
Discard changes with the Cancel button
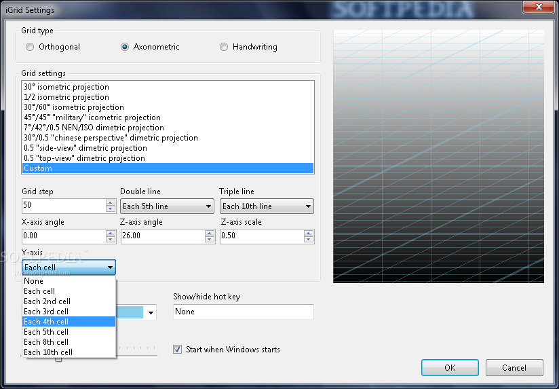tap(514, 367)
